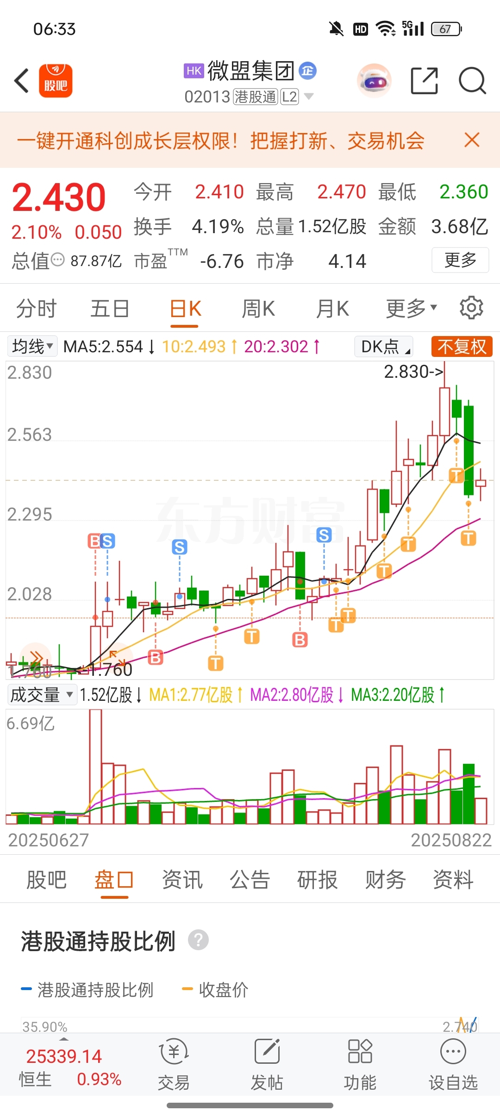Switch to the 月K chart tab
Screen dimensions: 500x1118
(x=332, y=308)
